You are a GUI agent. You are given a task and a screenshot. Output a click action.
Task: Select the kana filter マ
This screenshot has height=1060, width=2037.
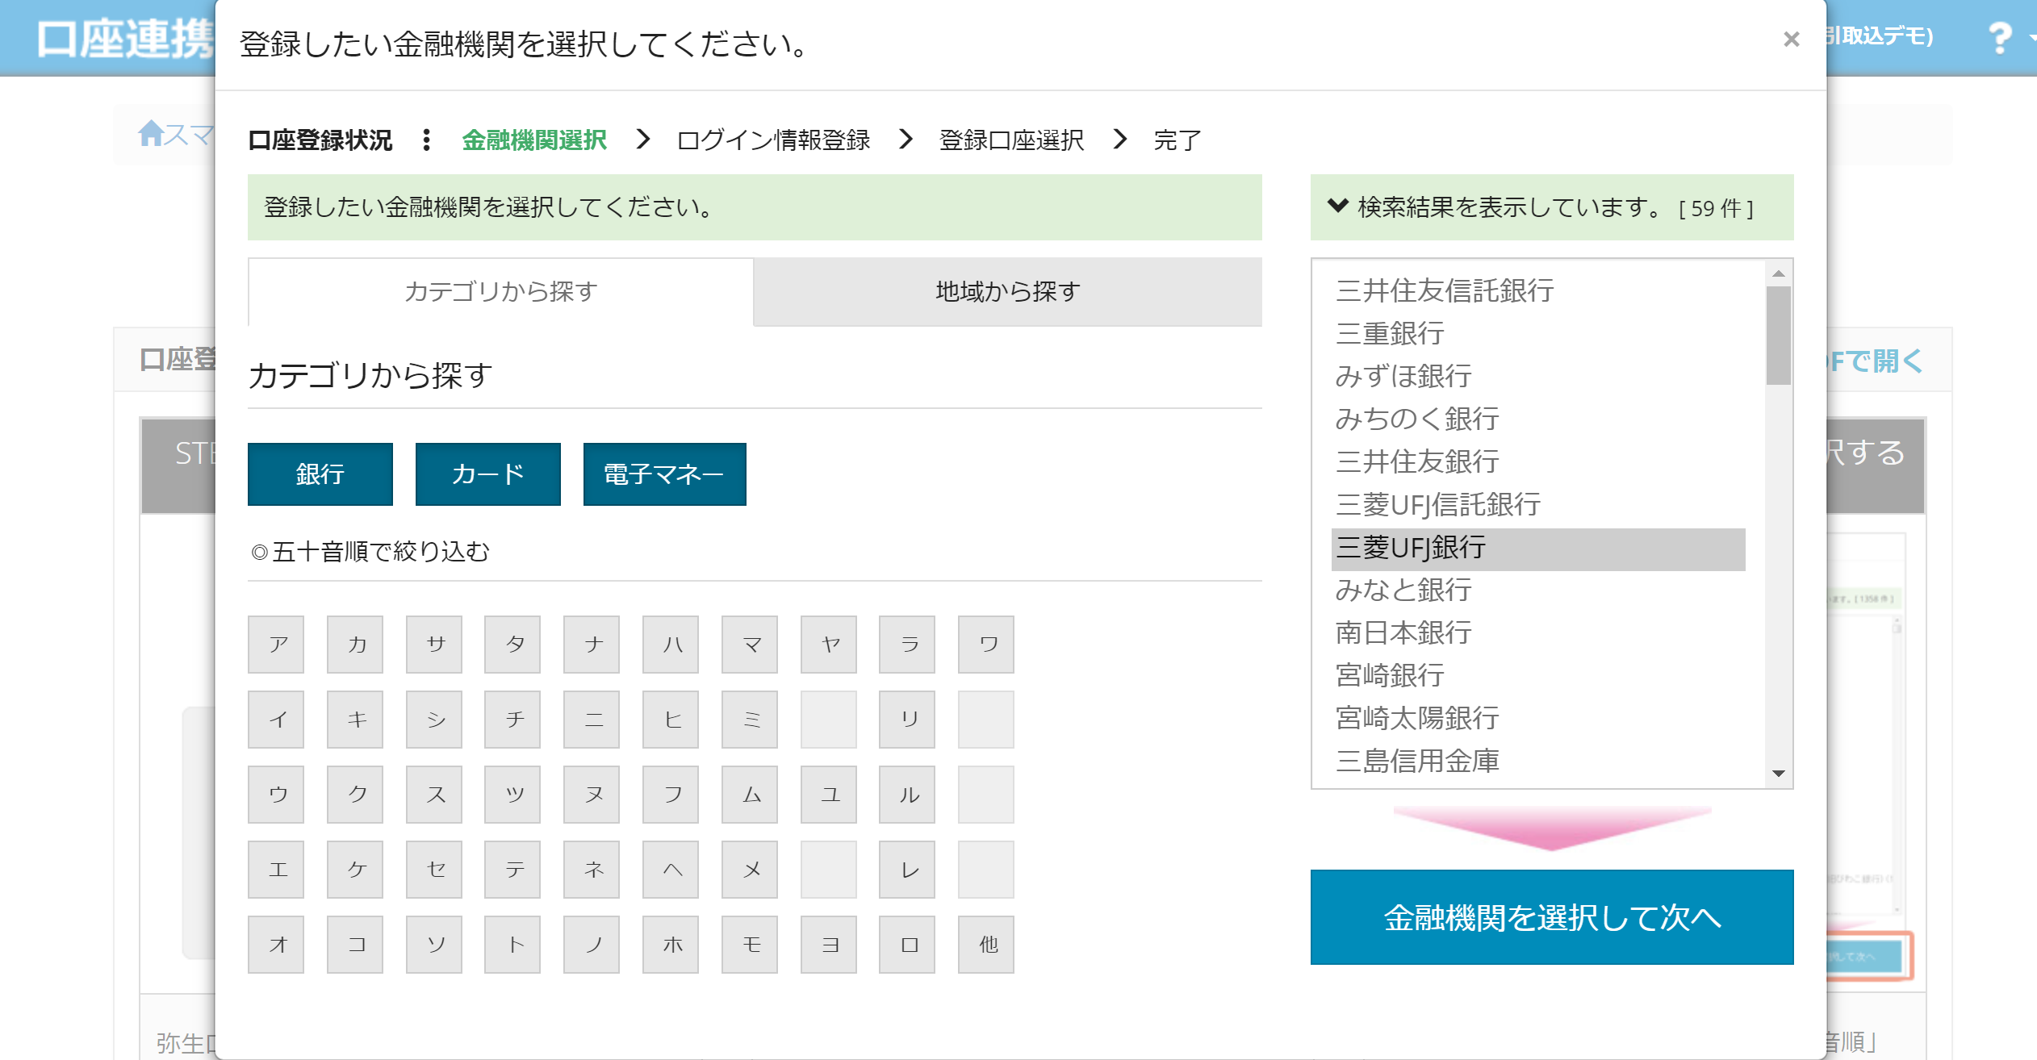click(750, 645)
